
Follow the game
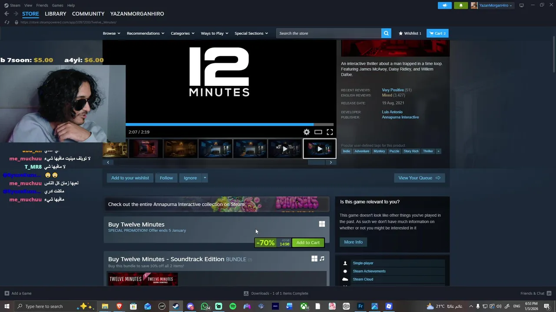click(166, 178)
